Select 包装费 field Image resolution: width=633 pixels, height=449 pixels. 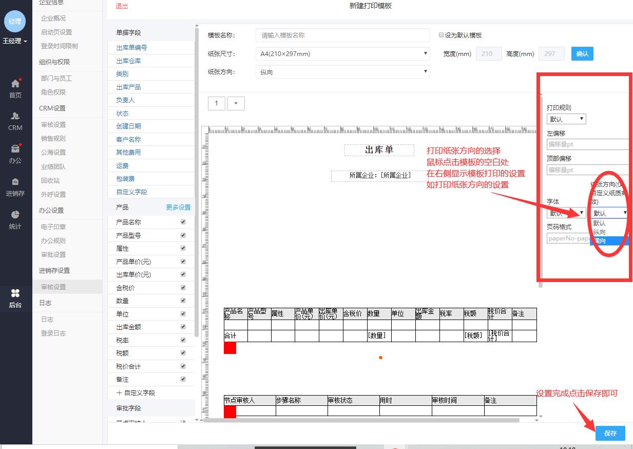tap(125, 178)
